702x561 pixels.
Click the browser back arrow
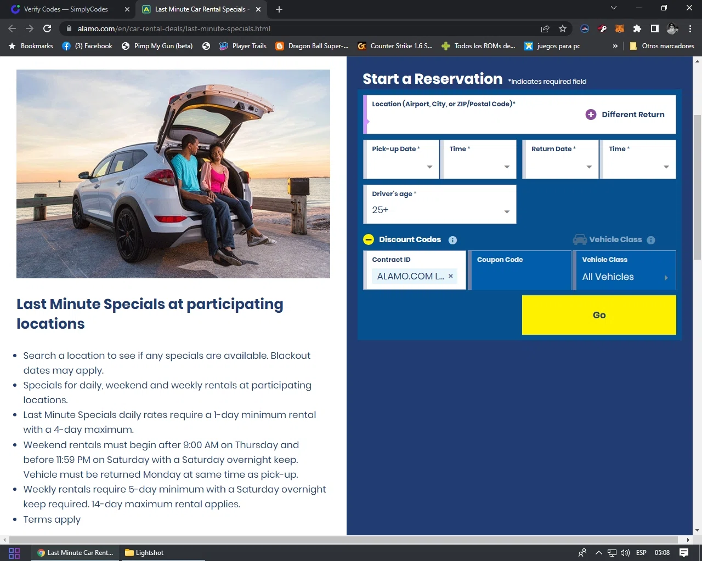click(x=12, y=28)
